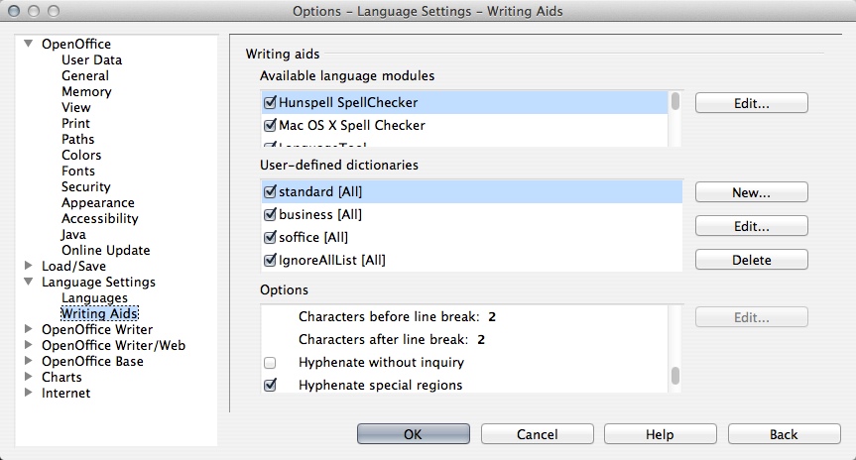Toggle the IgnoreAllList [All] dictionary checkbox
This screenshot has height=460, width=856.
pos(270,261)
